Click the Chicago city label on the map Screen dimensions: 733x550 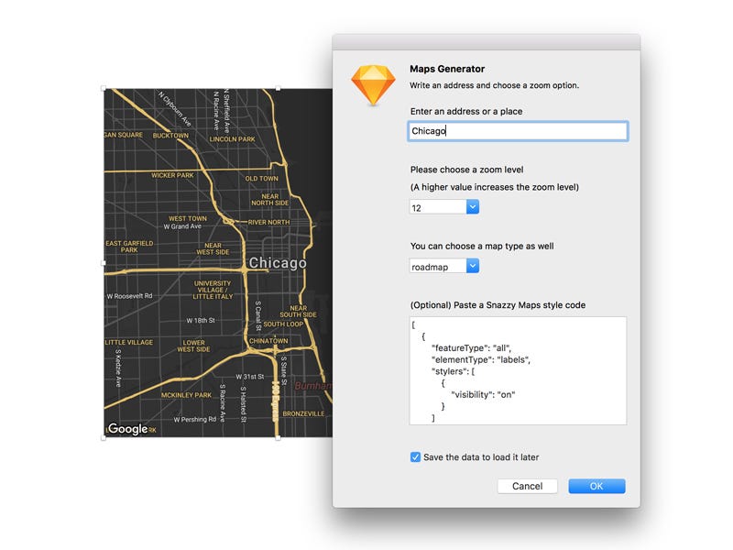coord(278,263)
